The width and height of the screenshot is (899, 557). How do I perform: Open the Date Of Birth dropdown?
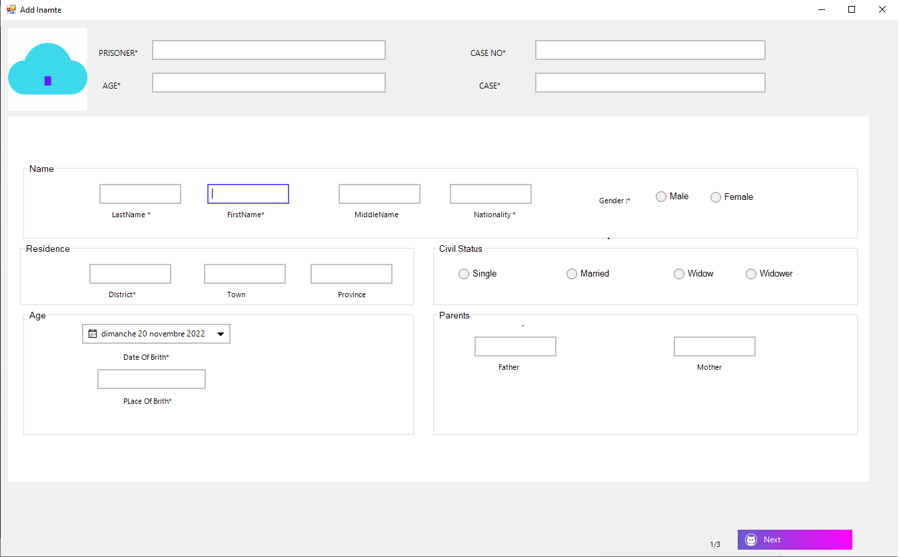pos(221,333)
